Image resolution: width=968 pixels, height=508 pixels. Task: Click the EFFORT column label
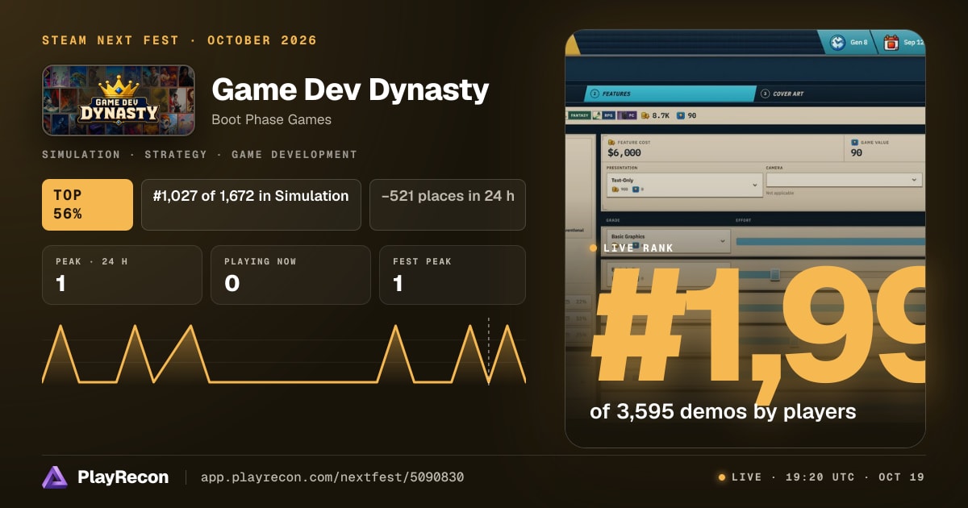click(x=744, y=220)
